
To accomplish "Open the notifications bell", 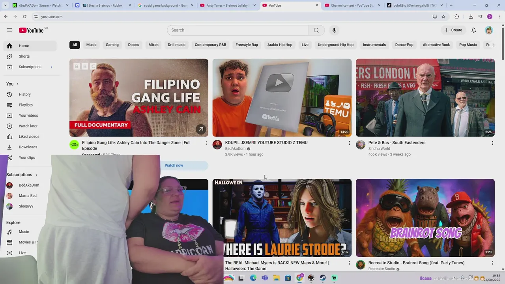I will 474,30.
